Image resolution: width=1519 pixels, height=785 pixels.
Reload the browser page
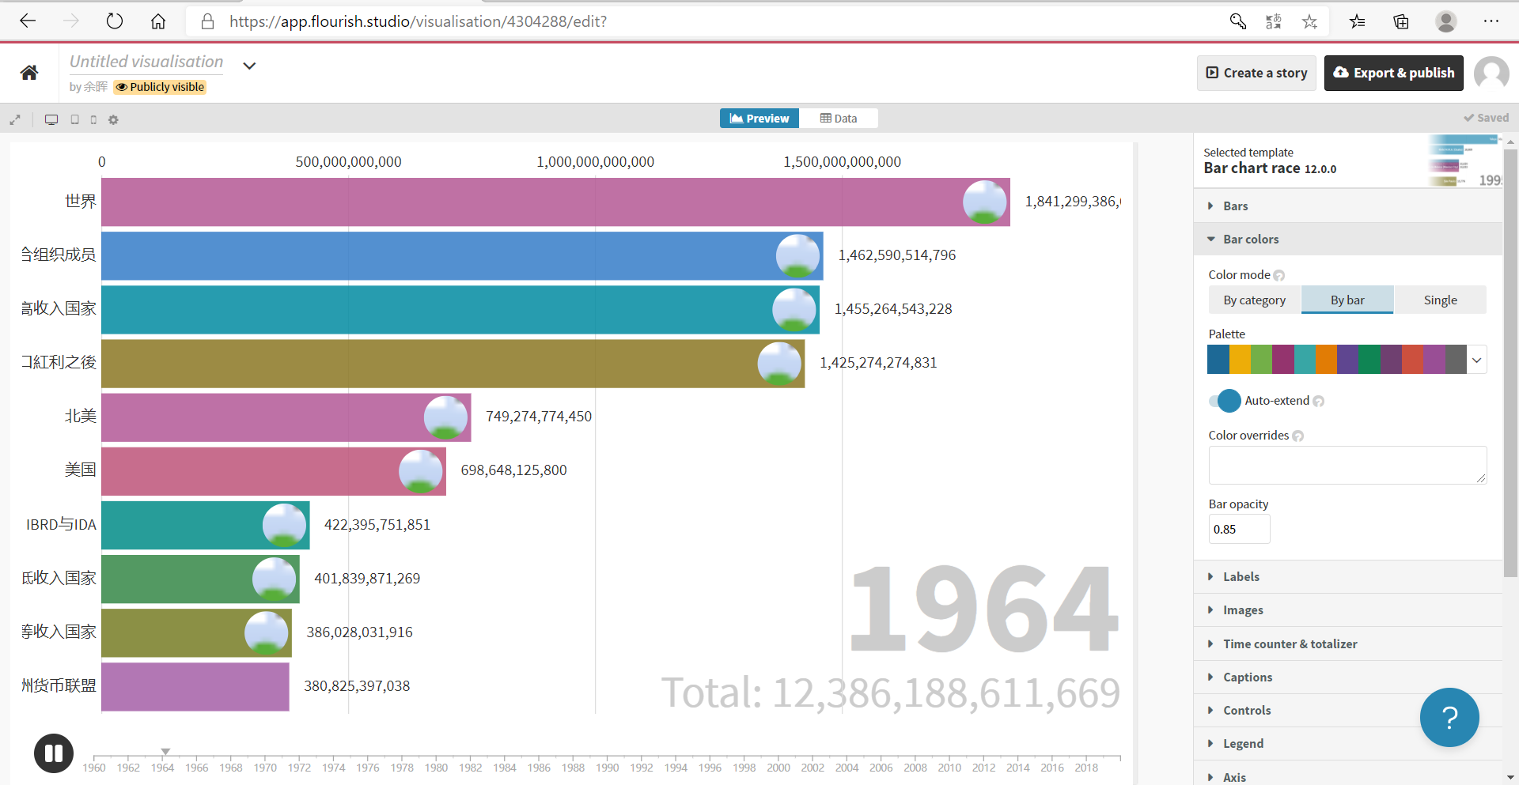115,21
